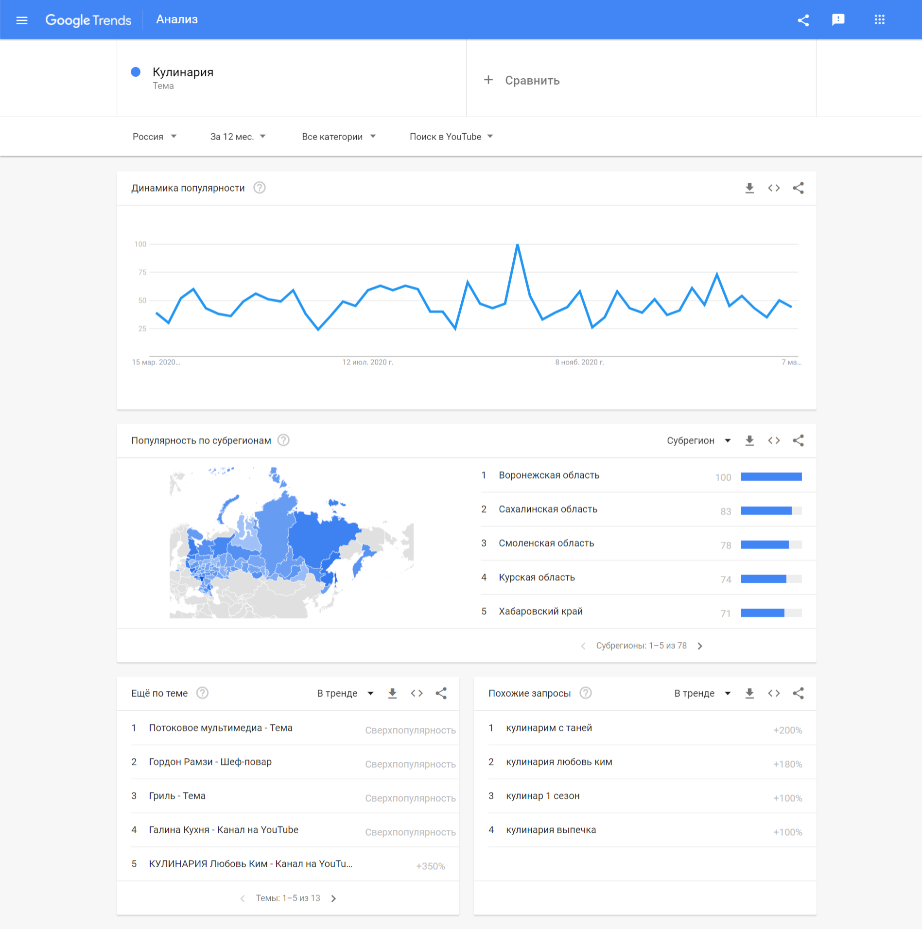Click the Анализ header title
Screen dimensions: 922x929
[177, 19]
